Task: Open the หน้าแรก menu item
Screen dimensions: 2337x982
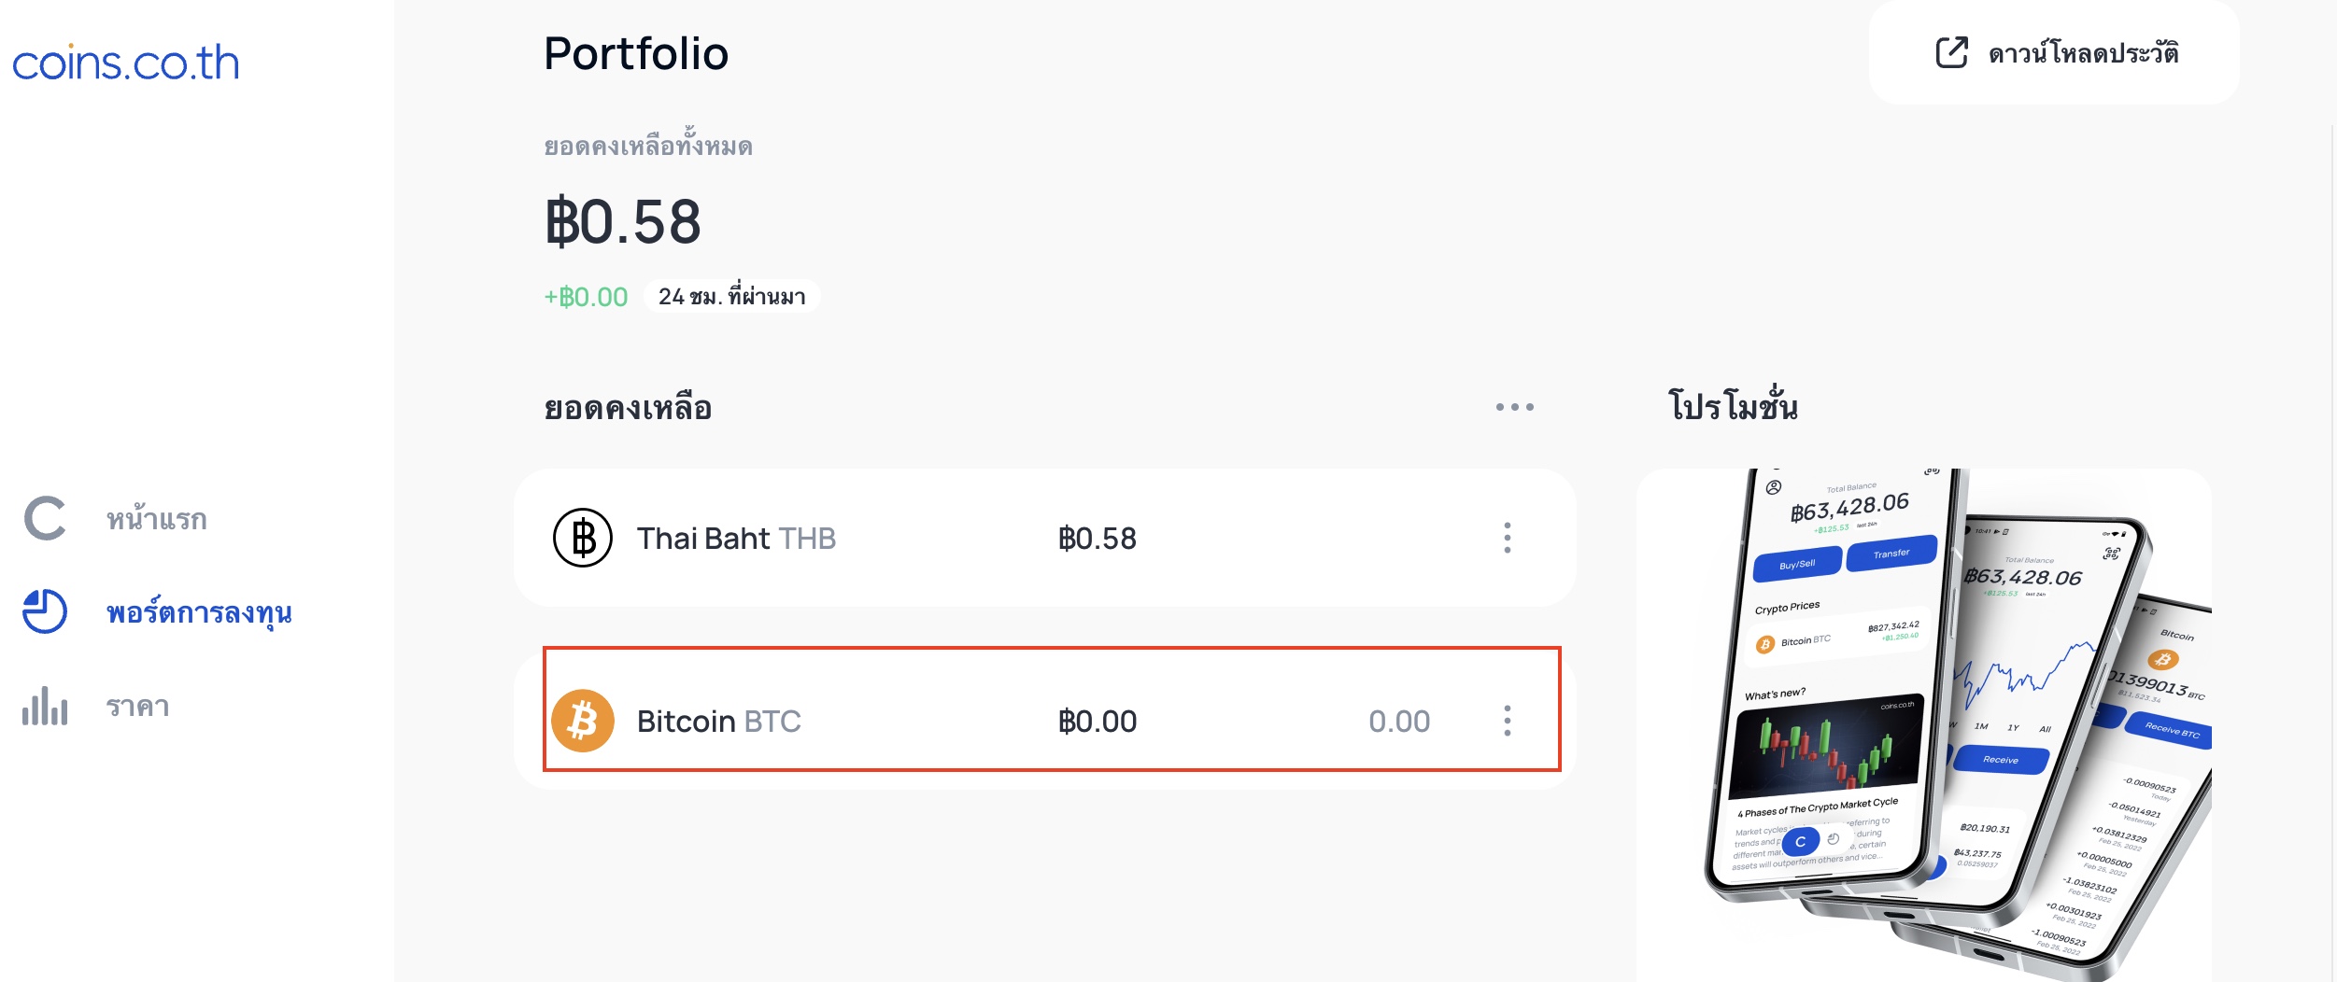Action: point(156,519)
